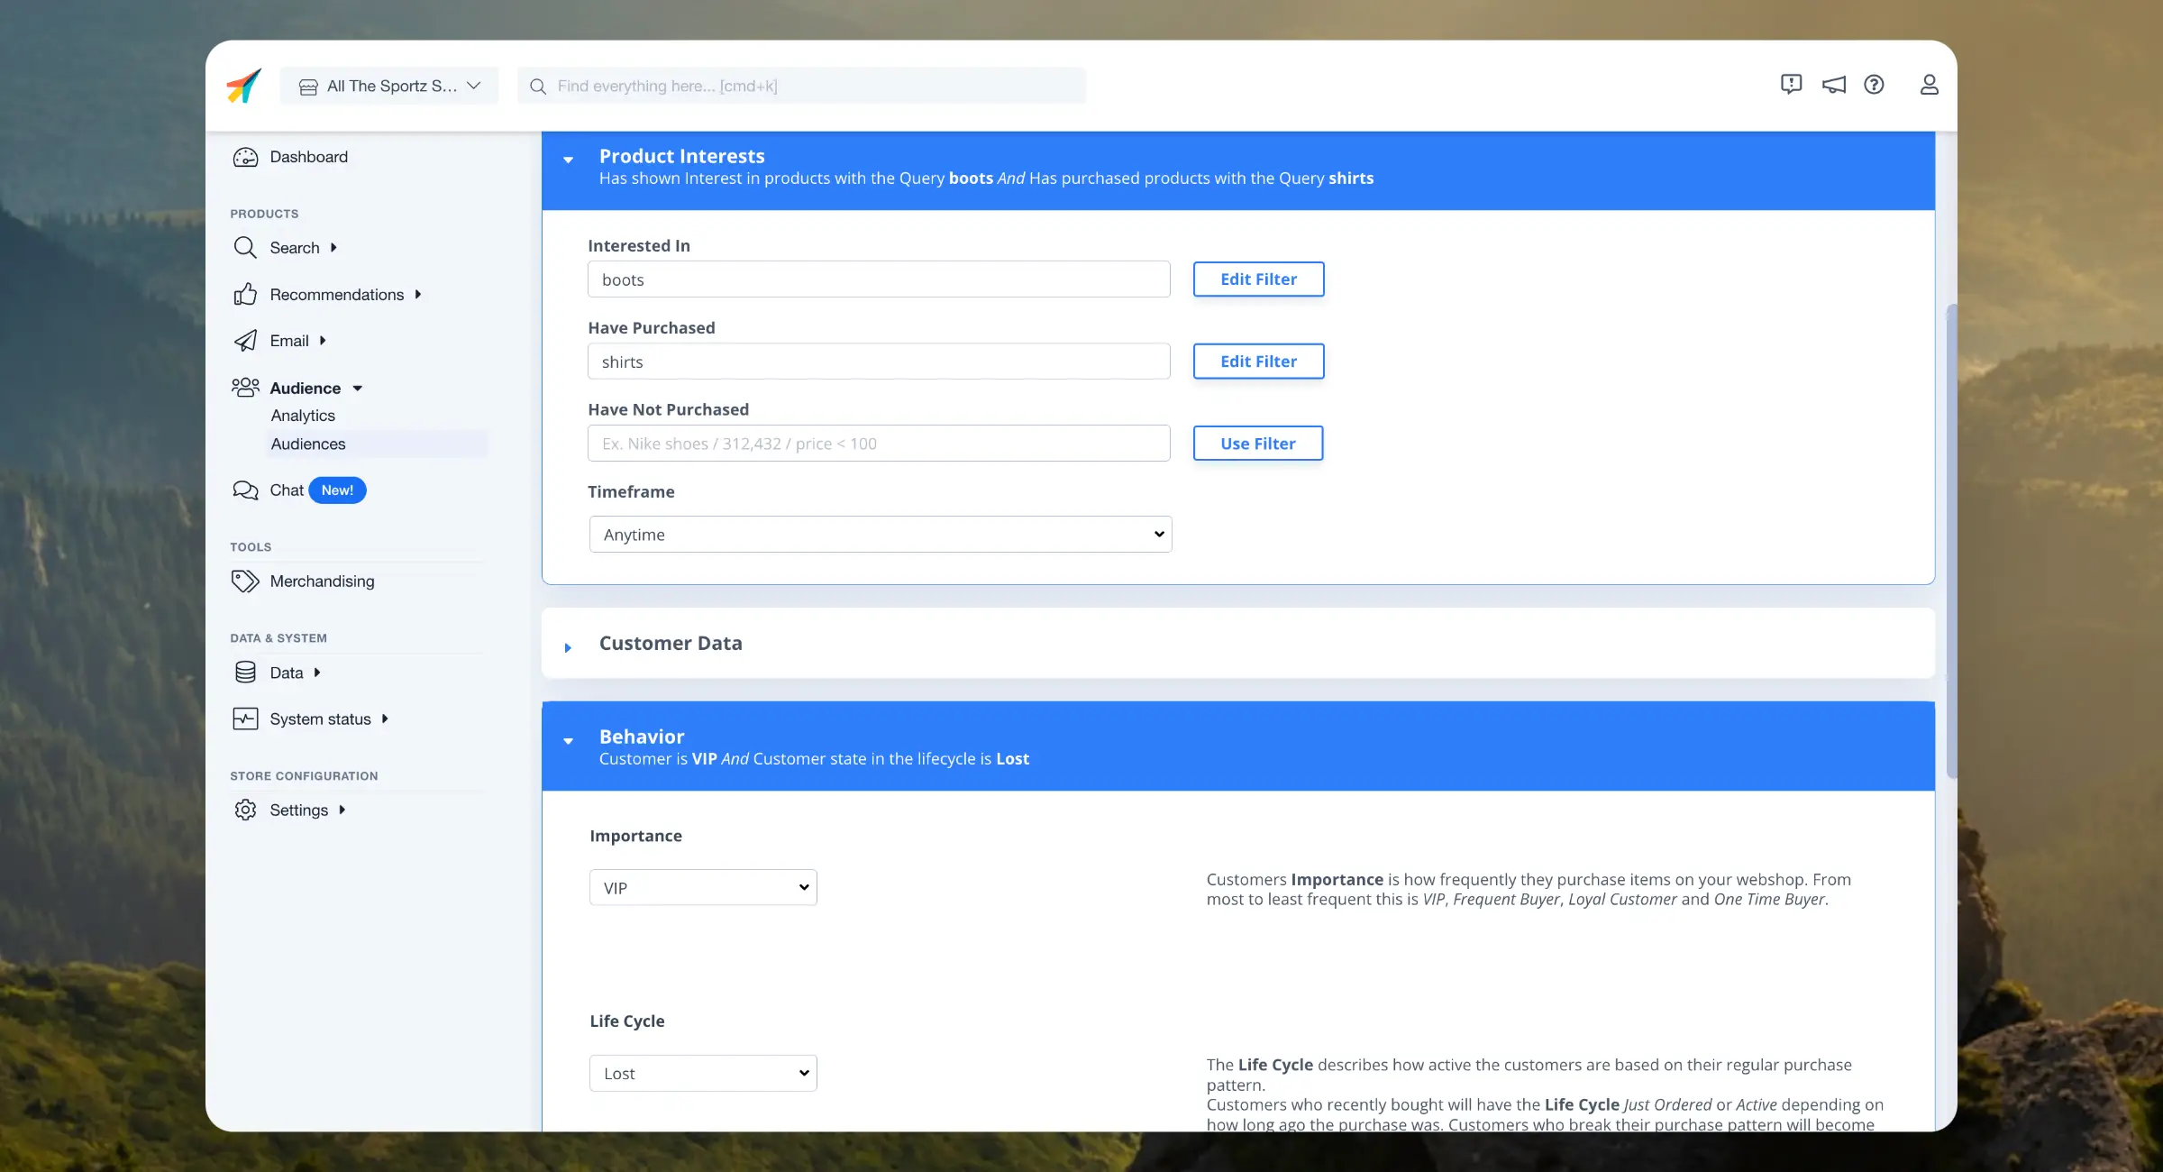Image resolution: width=2163 pixels, height=1172 pixels.
Task: Collapse the Behavior section
Action: point(568,741)
